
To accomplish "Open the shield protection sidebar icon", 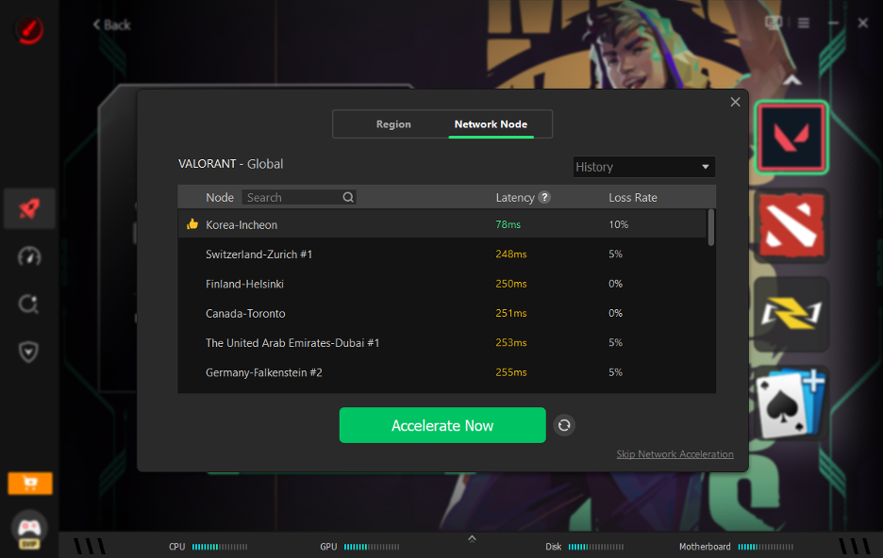I will tap(28, 352).
